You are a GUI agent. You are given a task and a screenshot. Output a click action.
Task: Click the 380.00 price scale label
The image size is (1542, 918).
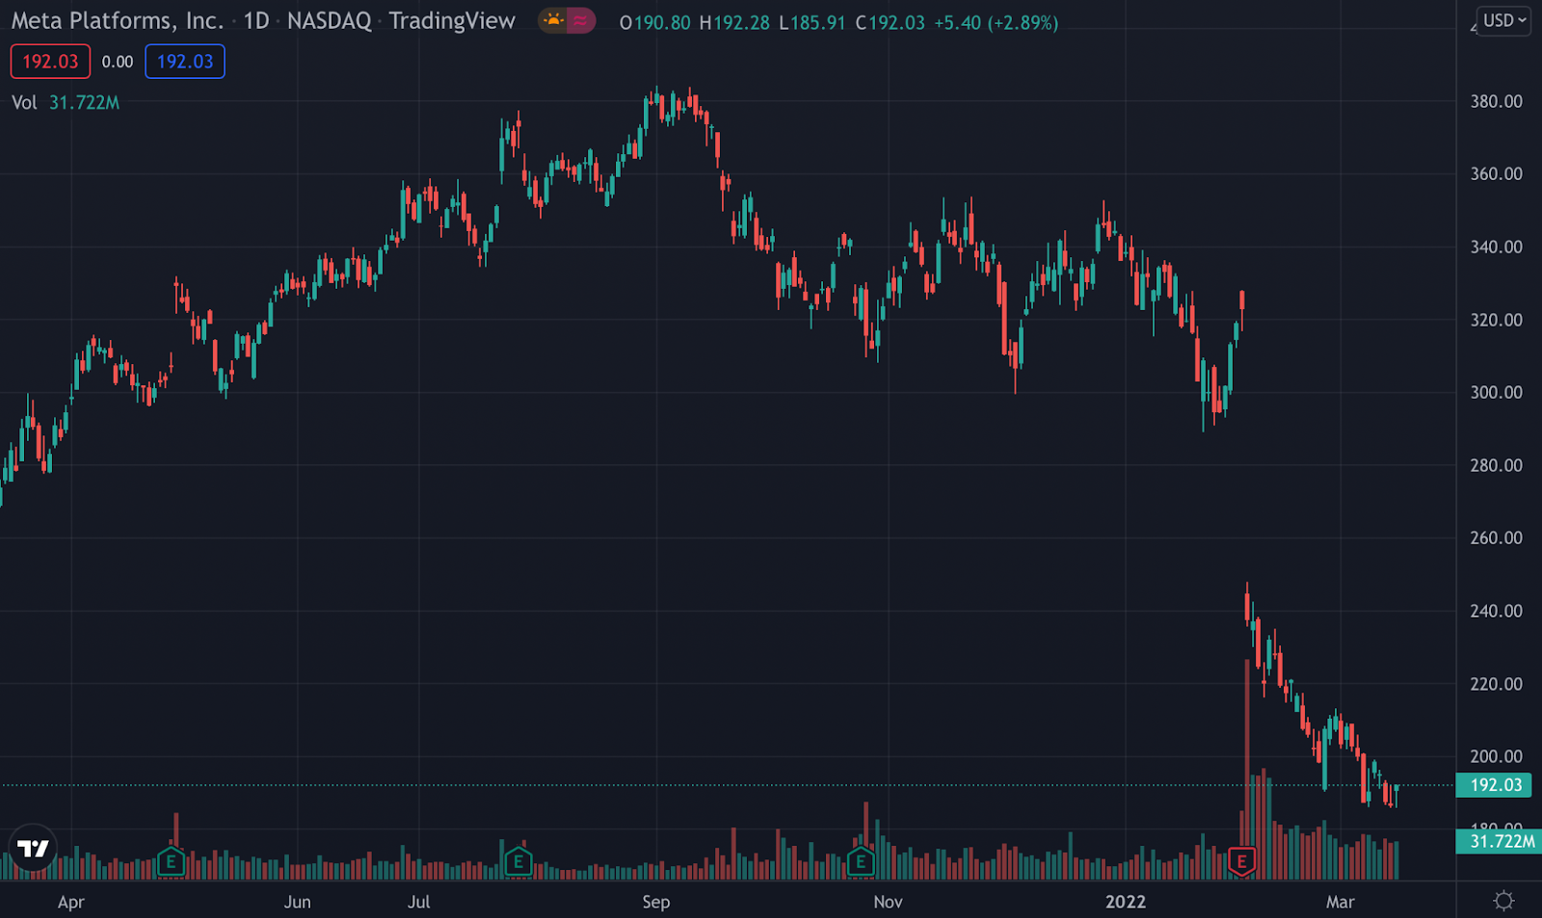click(1497, 101)
